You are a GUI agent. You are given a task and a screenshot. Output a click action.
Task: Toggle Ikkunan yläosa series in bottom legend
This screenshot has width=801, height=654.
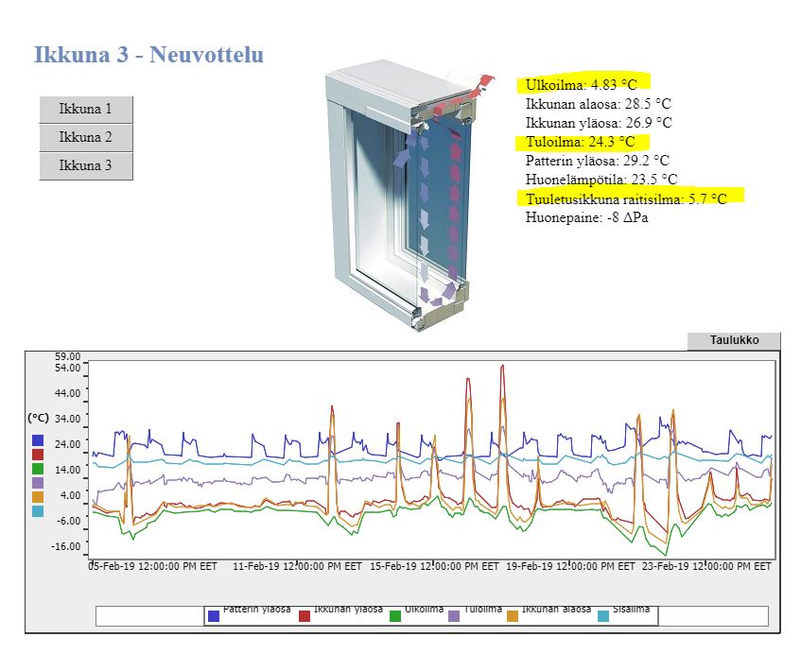point(305,615)
